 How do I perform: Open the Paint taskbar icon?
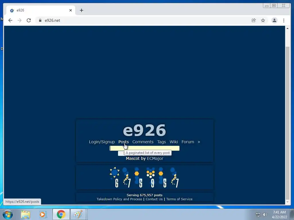78,214
